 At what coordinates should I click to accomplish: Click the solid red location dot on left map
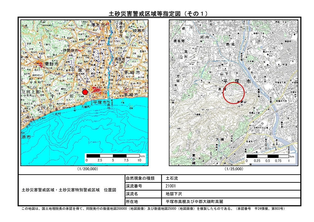coord(85,92)
